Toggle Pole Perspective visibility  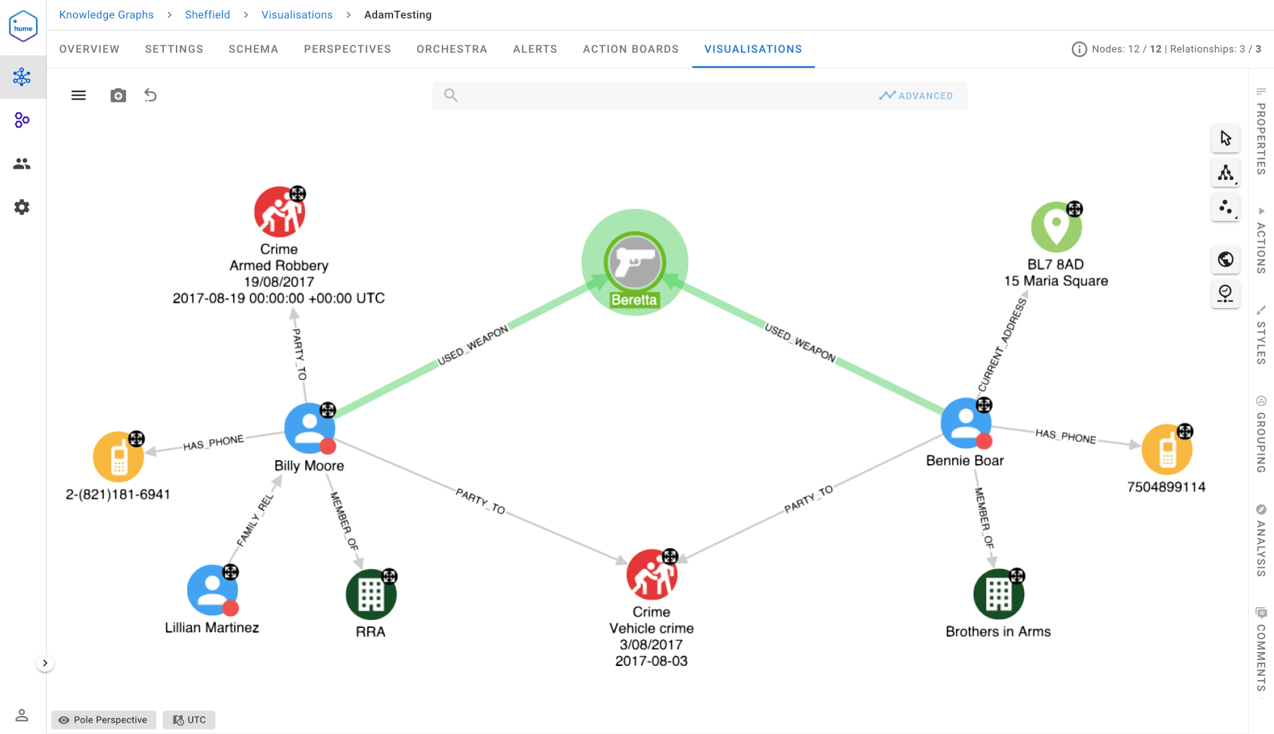pyautogui.click(x=103, y=719)
